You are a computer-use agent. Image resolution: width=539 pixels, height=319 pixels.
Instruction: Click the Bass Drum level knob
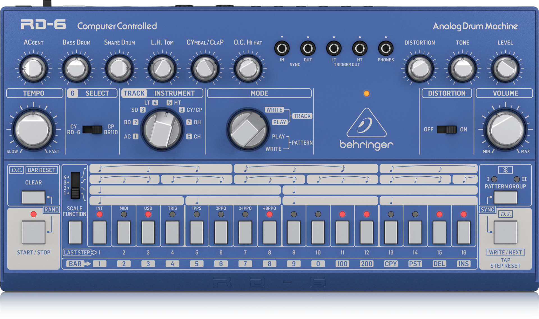tap(76, 68)
